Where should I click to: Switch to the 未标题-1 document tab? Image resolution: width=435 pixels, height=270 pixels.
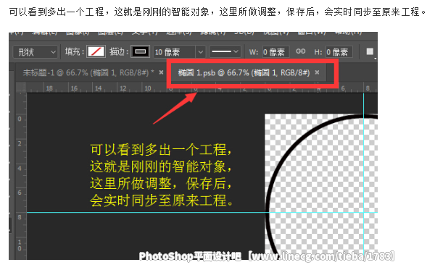click(x=88, y=72)
